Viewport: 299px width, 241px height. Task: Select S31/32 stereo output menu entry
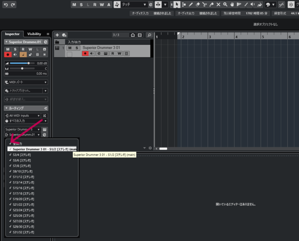click(23, 232)
